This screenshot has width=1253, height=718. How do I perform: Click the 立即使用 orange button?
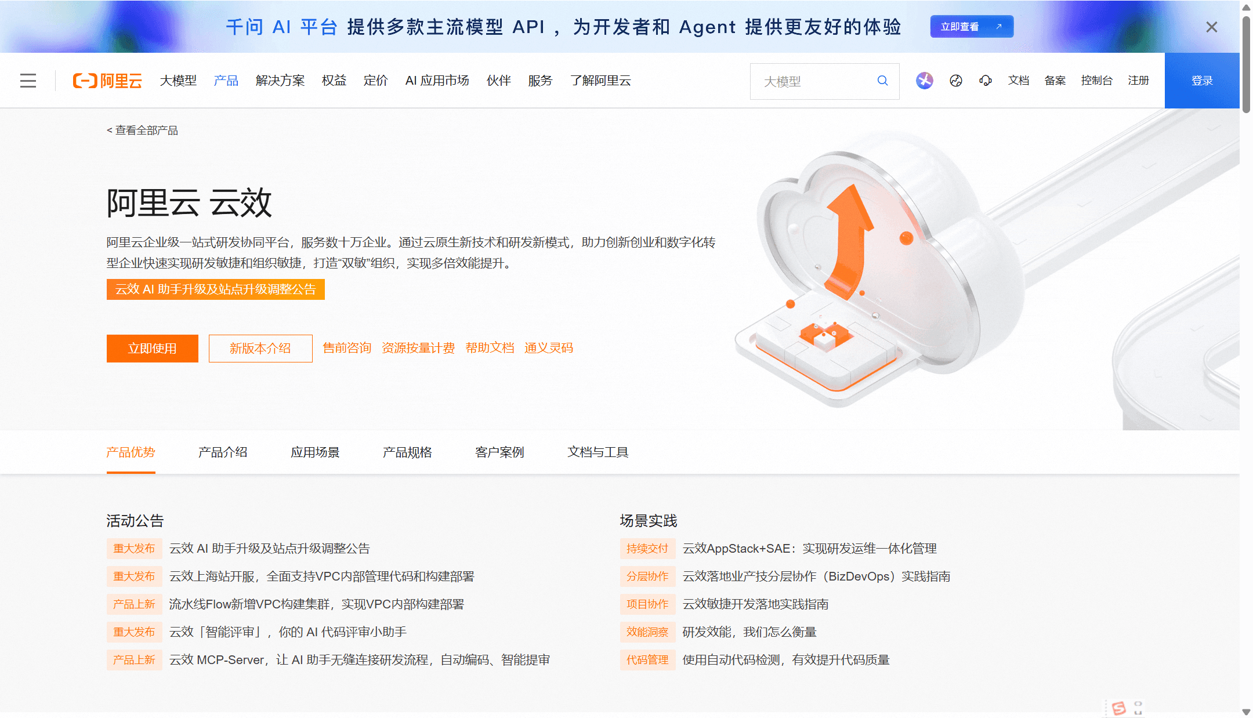point(153,349)
